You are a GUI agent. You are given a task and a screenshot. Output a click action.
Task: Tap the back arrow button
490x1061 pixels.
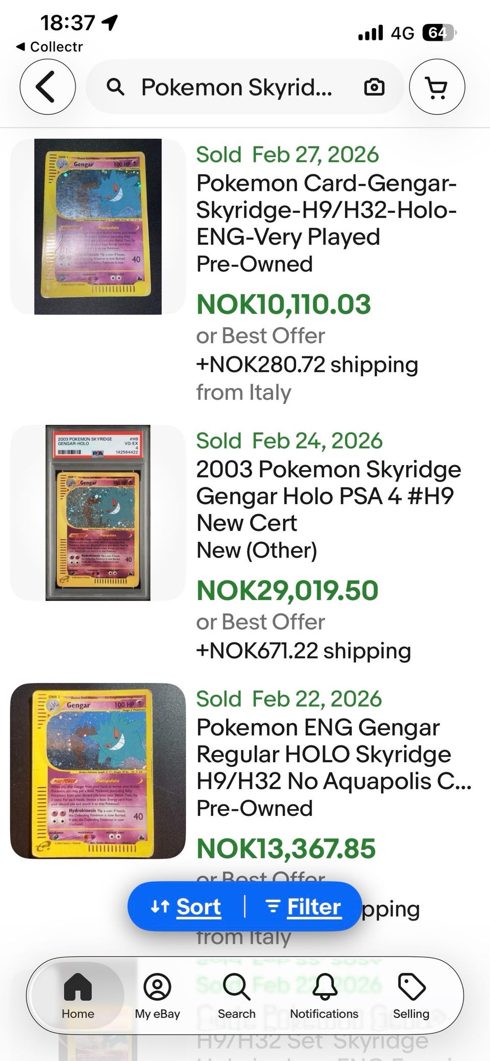coord(47,87)
